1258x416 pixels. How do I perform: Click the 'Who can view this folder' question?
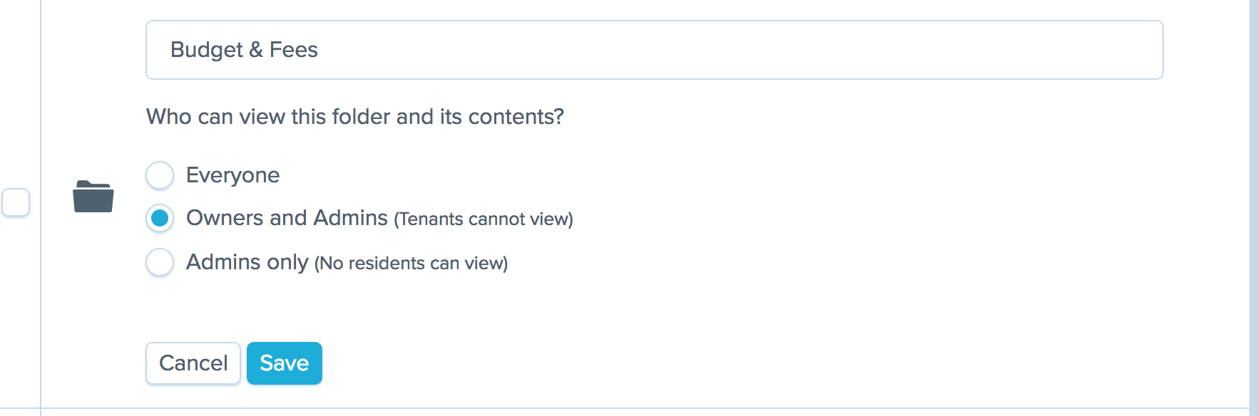coord(354,117)
